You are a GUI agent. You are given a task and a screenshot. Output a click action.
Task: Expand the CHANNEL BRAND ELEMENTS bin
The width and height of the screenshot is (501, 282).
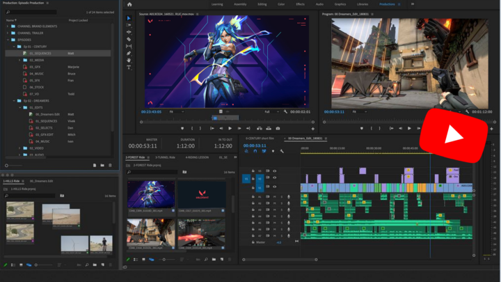coord(9,26)
